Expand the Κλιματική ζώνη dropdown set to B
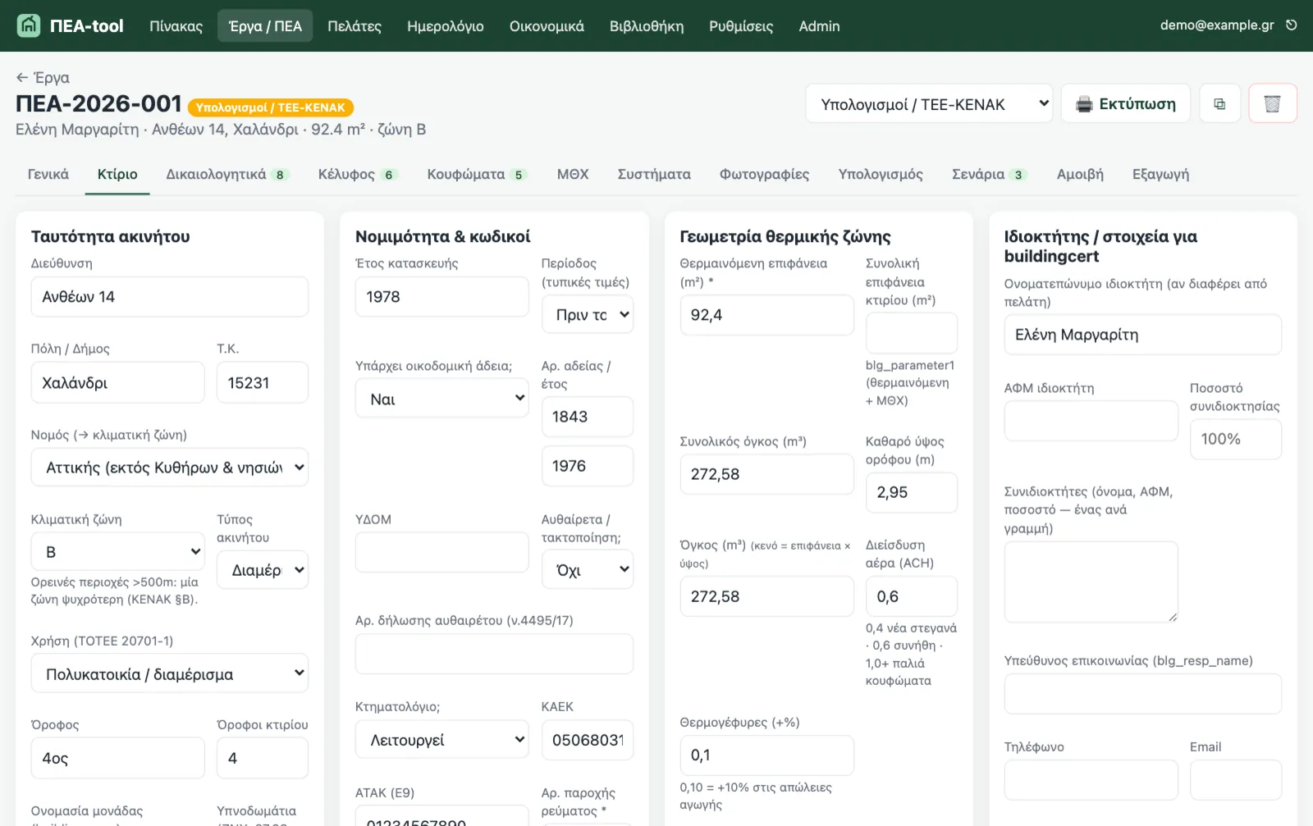The image size is (1313, 826). 117,551
